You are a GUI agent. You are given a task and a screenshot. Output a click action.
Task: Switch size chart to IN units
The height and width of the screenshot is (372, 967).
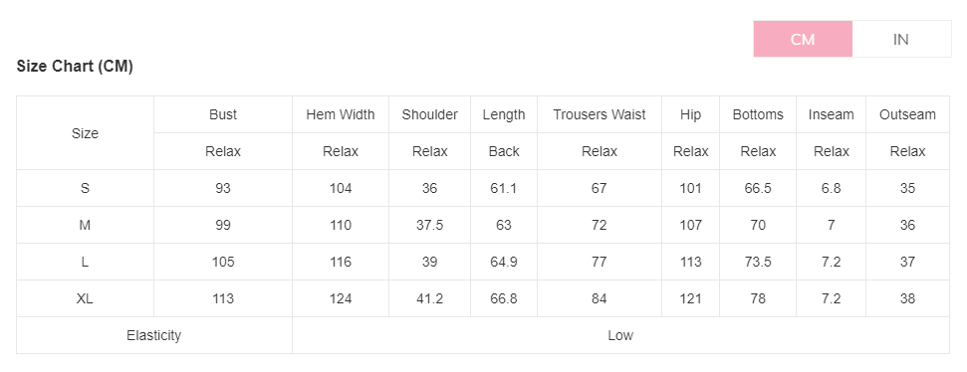point(901,39)
